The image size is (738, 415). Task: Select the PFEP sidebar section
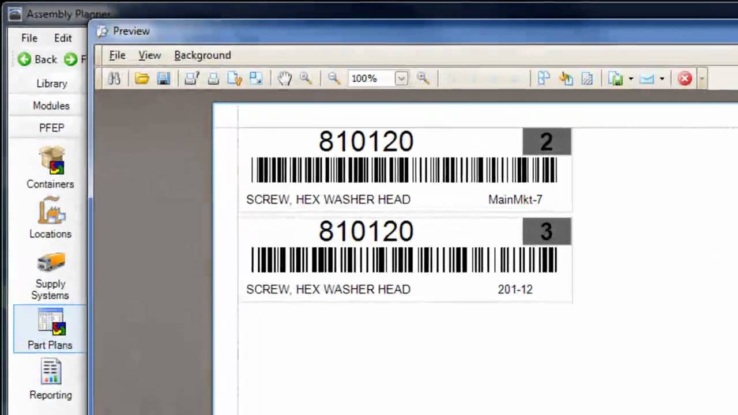[x=51, y=128]
